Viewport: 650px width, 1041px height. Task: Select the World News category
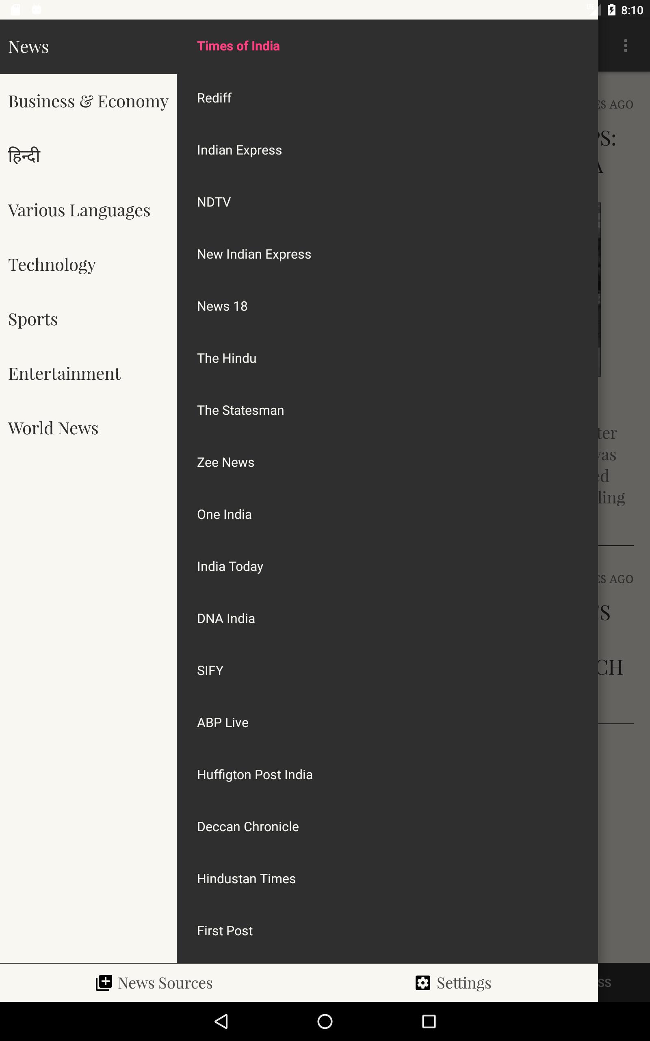(88, 429)
